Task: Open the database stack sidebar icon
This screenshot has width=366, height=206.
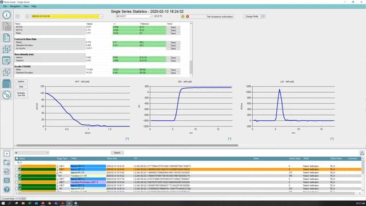Action: point(6,84)
